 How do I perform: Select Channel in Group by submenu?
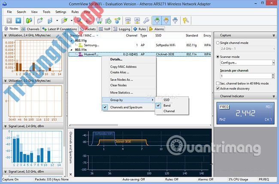click(x=169, y=111)
